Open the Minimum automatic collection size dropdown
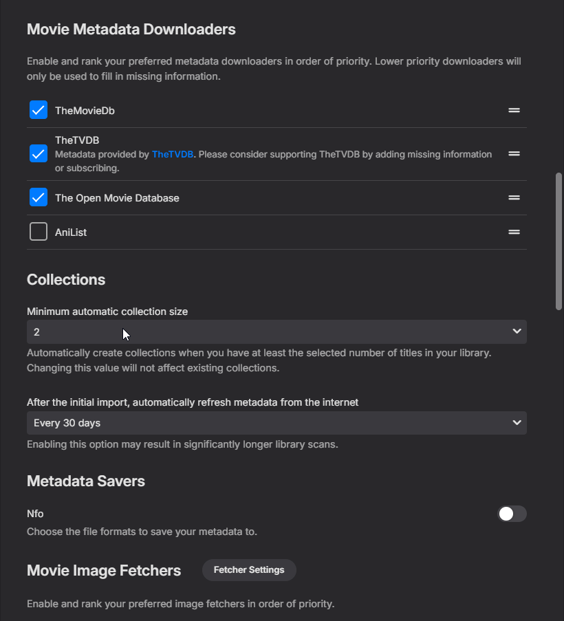564x621 pixels. (275, 331)
